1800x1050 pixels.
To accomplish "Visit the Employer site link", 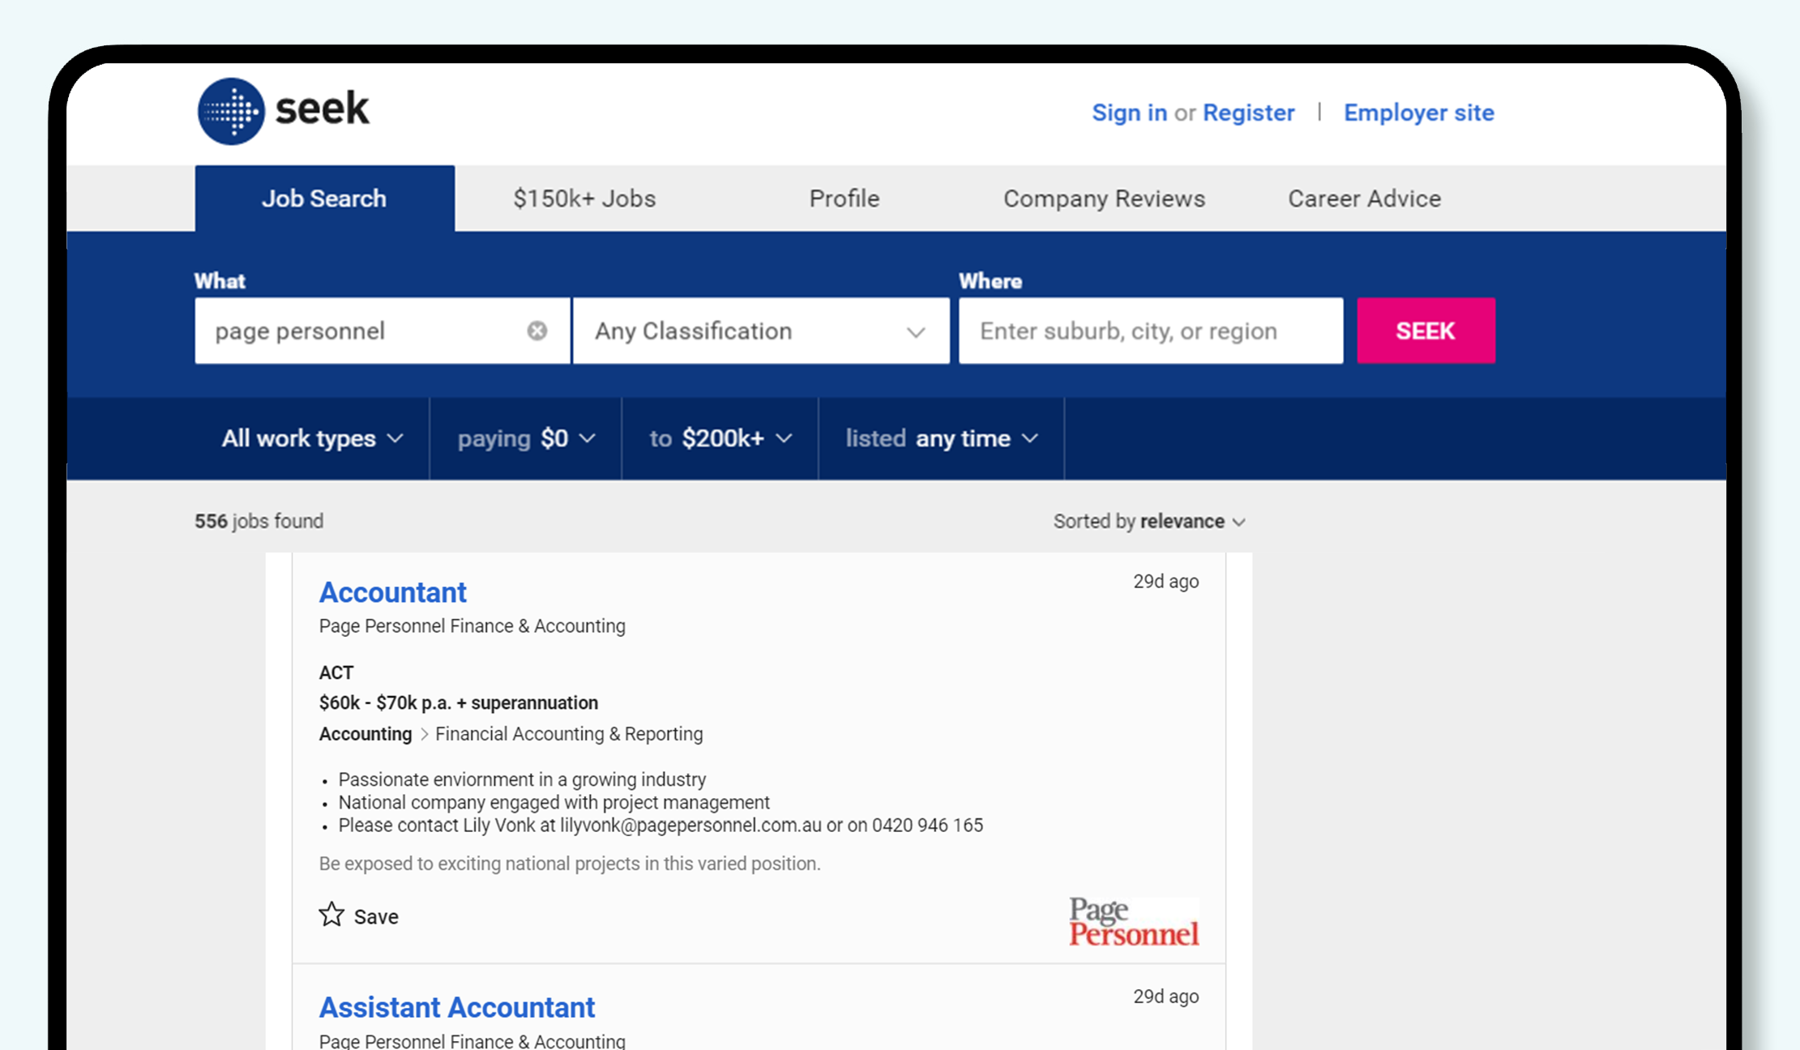I will point(1419,113).
